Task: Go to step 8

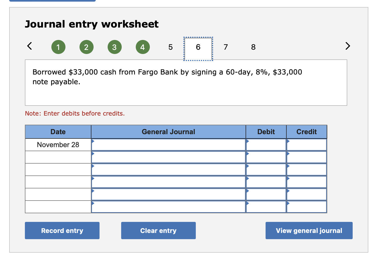Action: (x=253, y=47)
